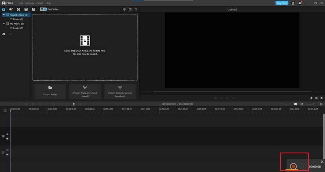Click the previous frame button
The width and height of the screenshot is (325, 172).
pyautogui.click(x=221, y=98)
